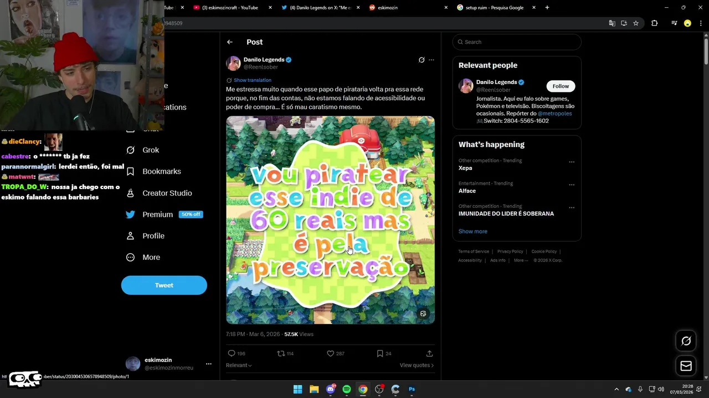Open Privacy Policy footer link

coord(510,252)
